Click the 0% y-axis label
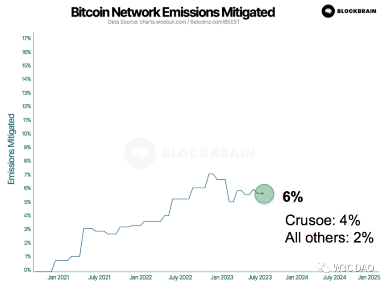Screen dimensions: 387x284 (x=26, y=270)
